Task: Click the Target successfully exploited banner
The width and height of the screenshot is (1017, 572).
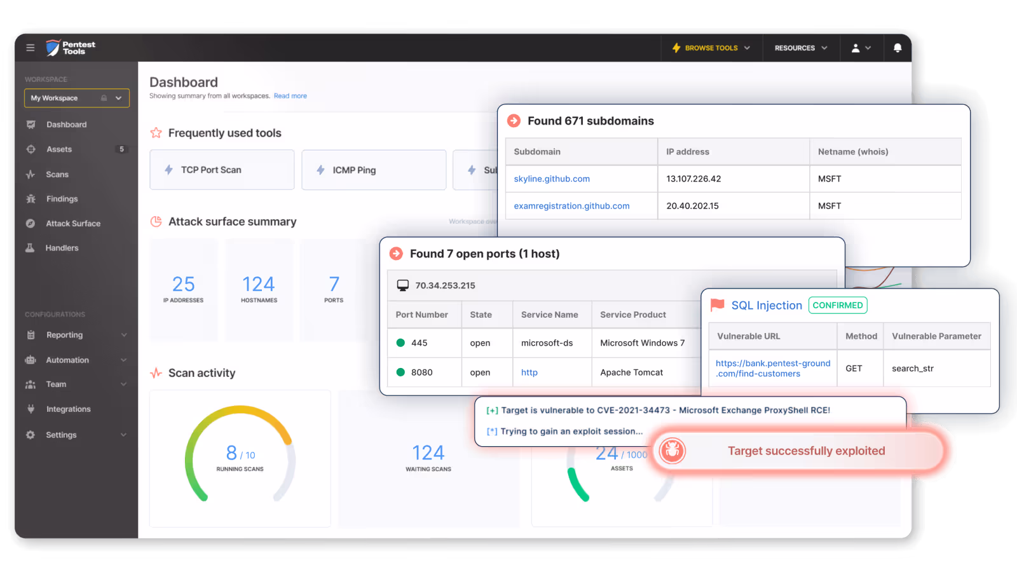Action: (x=800, y=451)
